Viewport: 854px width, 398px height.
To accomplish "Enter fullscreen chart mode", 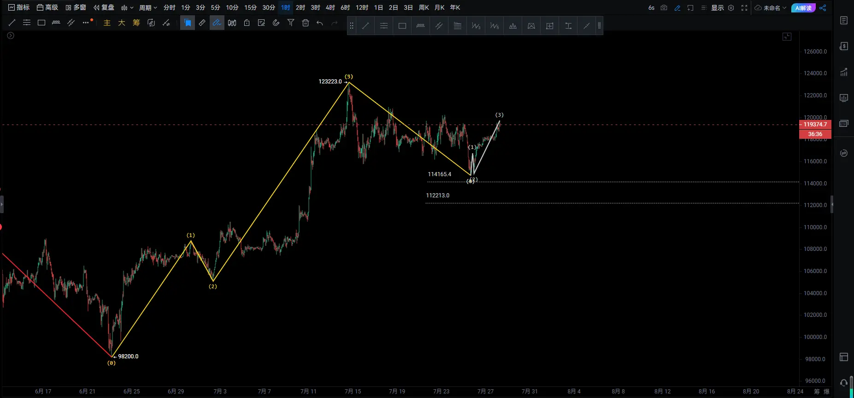I will point(744,8).
